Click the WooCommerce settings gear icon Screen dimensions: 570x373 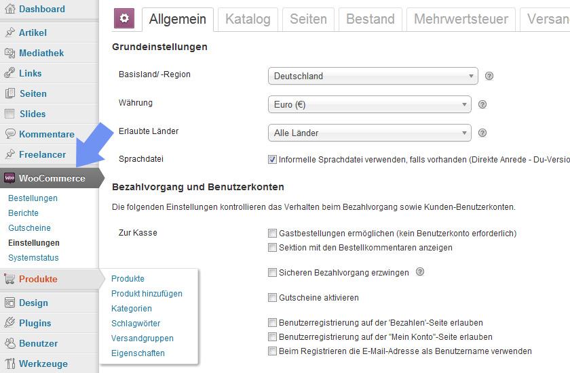pyautogui.click(x=123, y=18)
